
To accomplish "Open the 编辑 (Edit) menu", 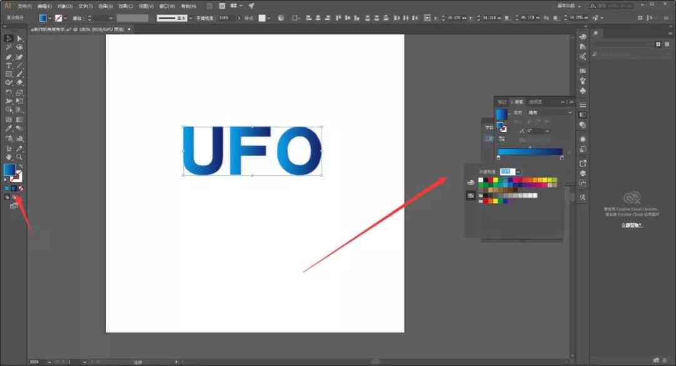I will [44, 6].
